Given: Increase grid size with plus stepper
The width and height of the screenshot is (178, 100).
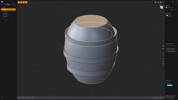Looking at the screenshot, I should [x=175, y=10].
